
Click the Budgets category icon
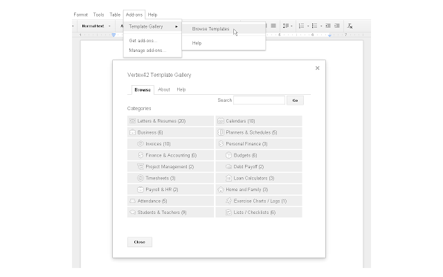pyautogui.click(x=228, y=155)
